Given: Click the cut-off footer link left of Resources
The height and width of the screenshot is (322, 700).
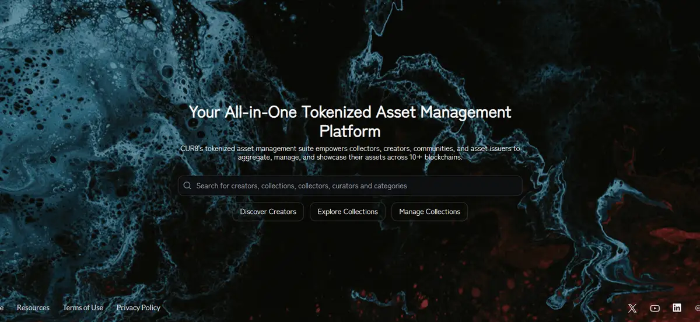Looking at the screenshot, I should click(2, 307).
